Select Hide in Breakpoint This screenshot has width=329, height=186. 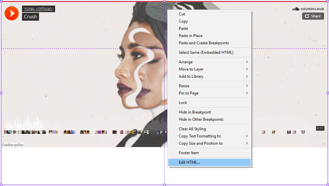209,112
